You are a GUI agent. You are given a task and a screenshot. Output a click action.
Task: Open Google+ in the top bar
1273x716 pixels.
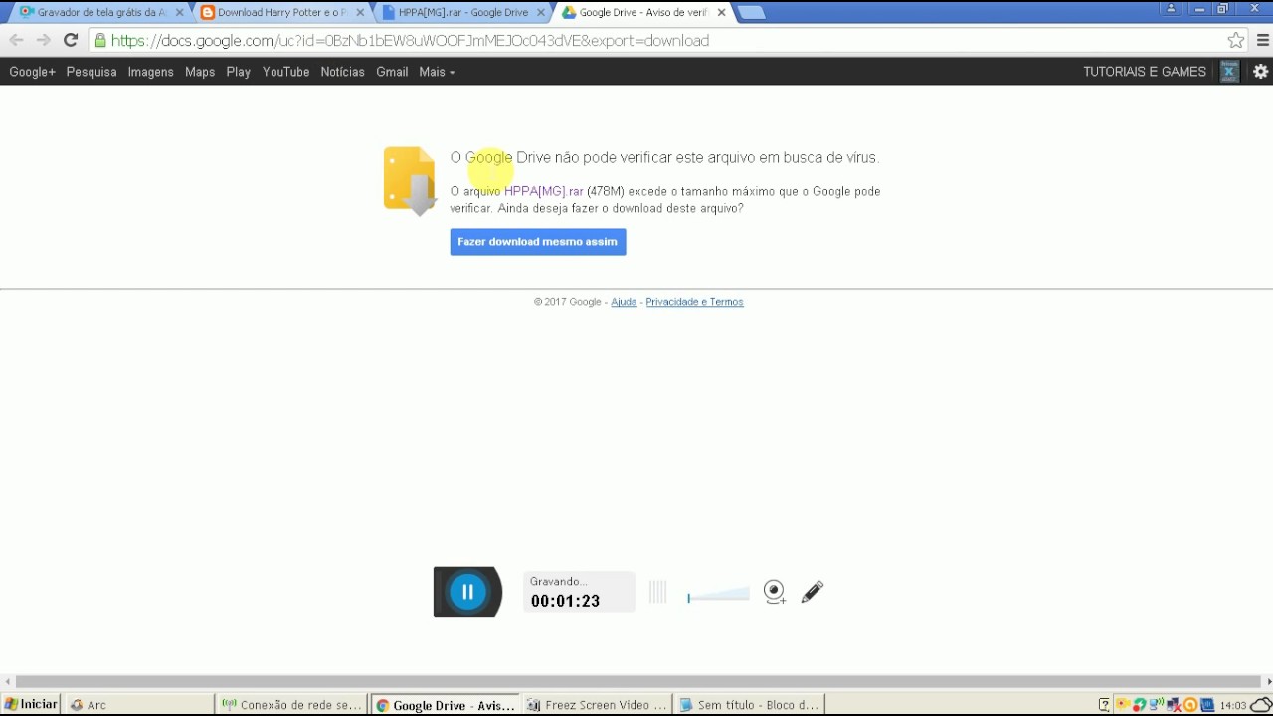coord(32,72)
